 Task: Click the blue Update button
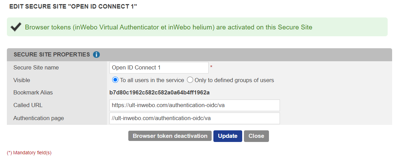coord(228,136)
